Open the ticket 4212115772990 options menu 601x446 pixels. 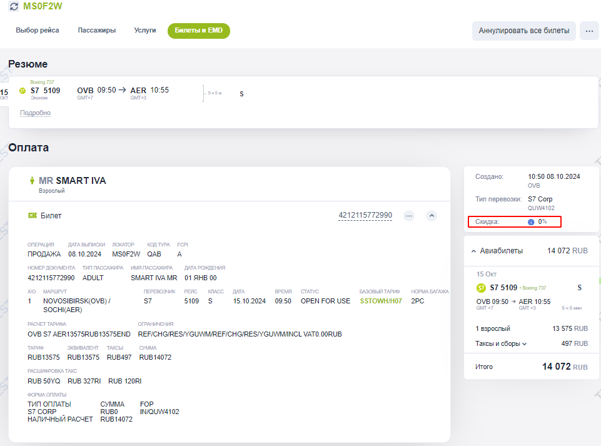tap(409, 216)
